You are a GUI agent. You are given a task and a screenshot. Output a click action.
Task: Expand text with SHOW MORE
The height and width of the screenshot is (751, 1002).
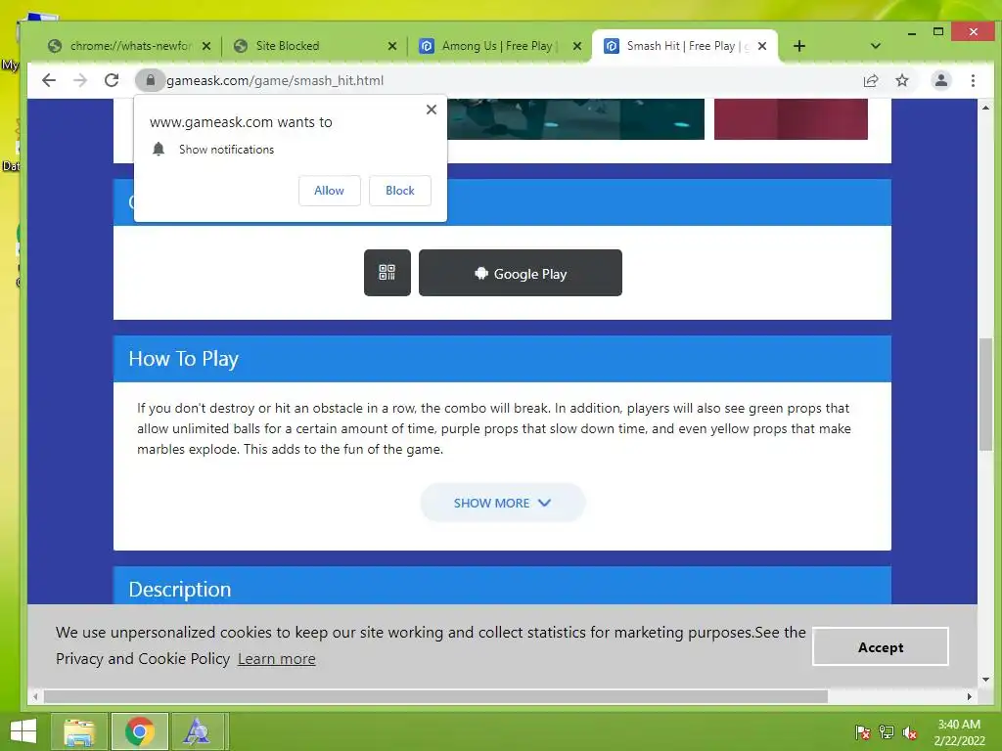pos(502,503)
